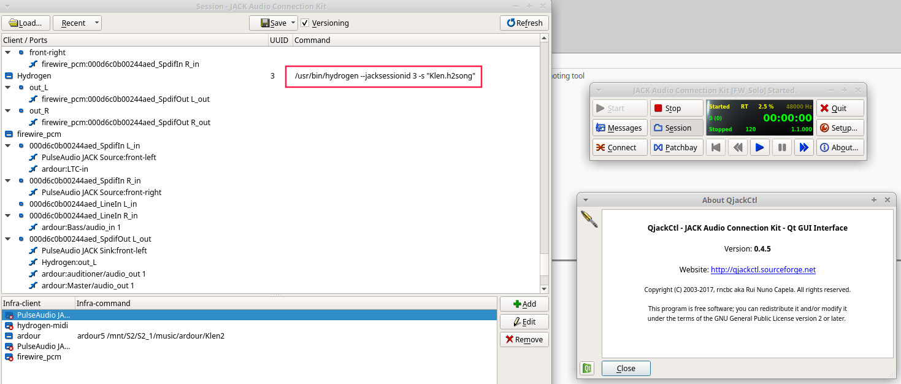Click the Hydrogen client icon in the tree

click(9, 76)
